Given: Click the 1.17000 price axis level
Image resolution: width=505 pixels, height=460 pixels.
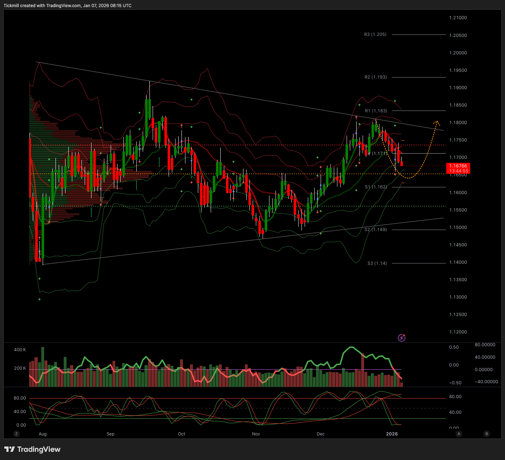Looking at the screenshot, I should [x=458, y=157].
